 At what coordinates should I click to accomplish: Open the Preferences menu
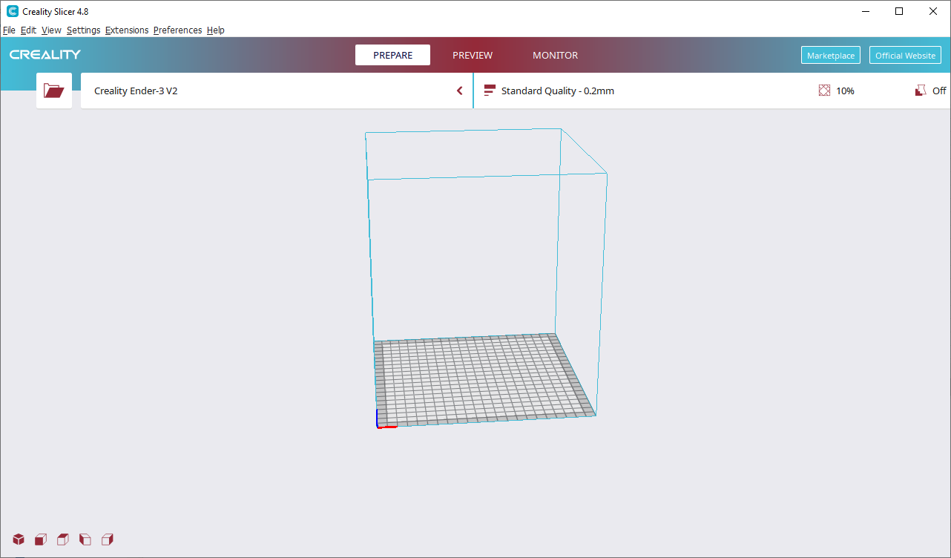coord(177,30)
